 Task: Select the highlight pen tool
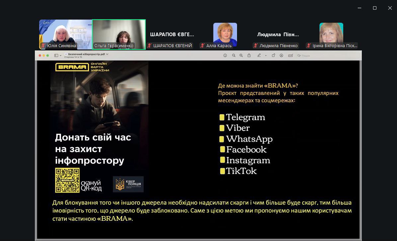coord(259,55)
